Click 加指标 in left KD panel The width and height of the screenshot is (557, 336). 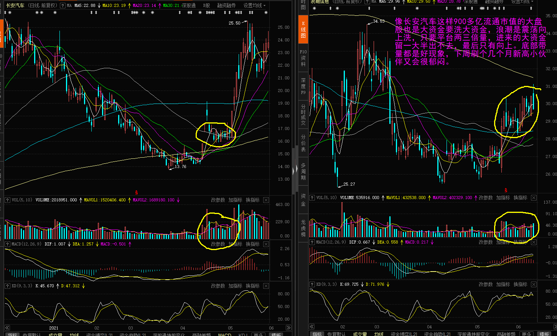[x=235, y=286]
